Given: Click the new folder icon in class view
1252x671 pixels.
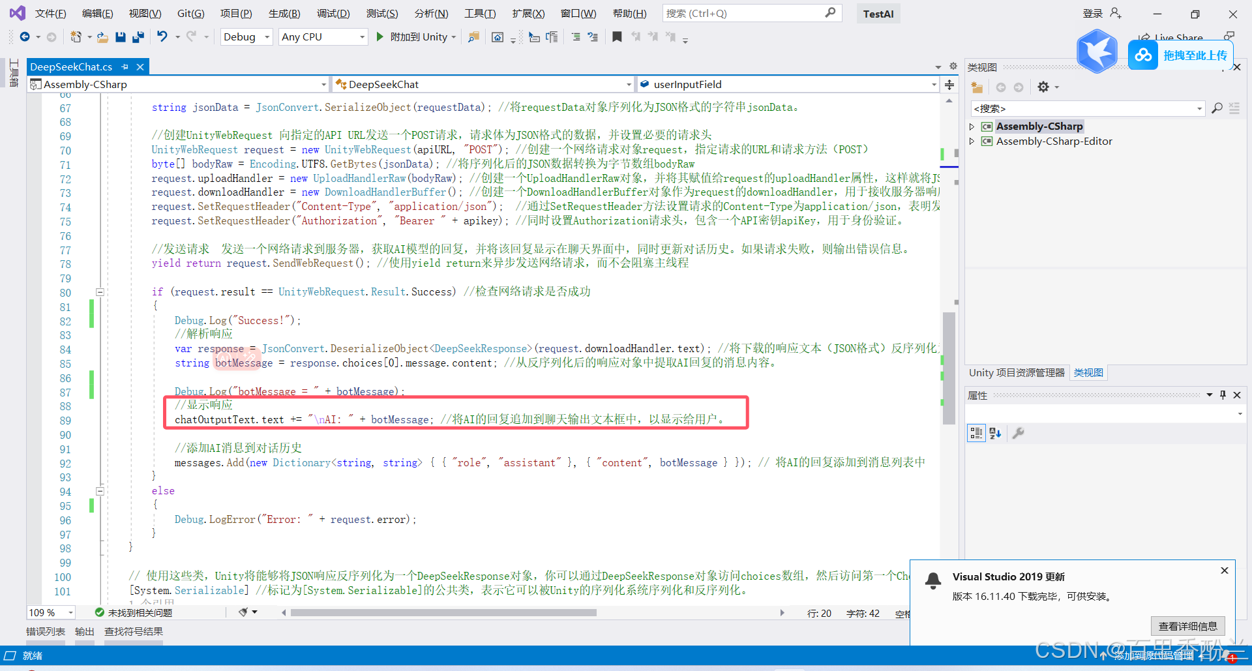Looking at the screenshot, I should (977, 87).
